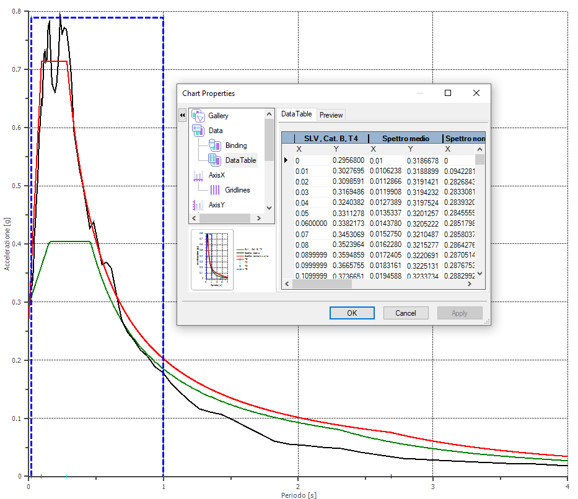
Task: Open the Gallery tree item
Action: pyautogui.click(x=218, y=116)
